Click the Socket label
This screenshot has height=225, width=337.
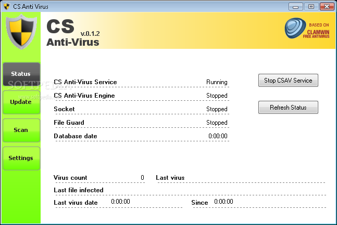click(64, 109)
